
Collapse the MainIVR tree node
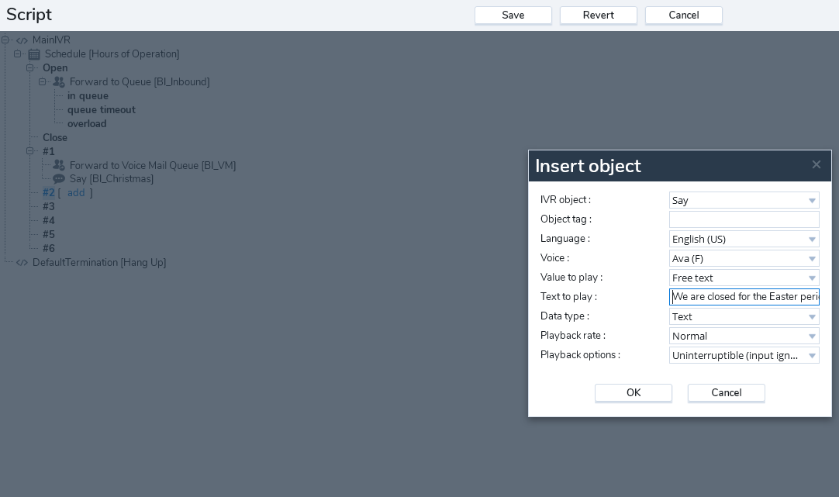[x=5, y=40]
